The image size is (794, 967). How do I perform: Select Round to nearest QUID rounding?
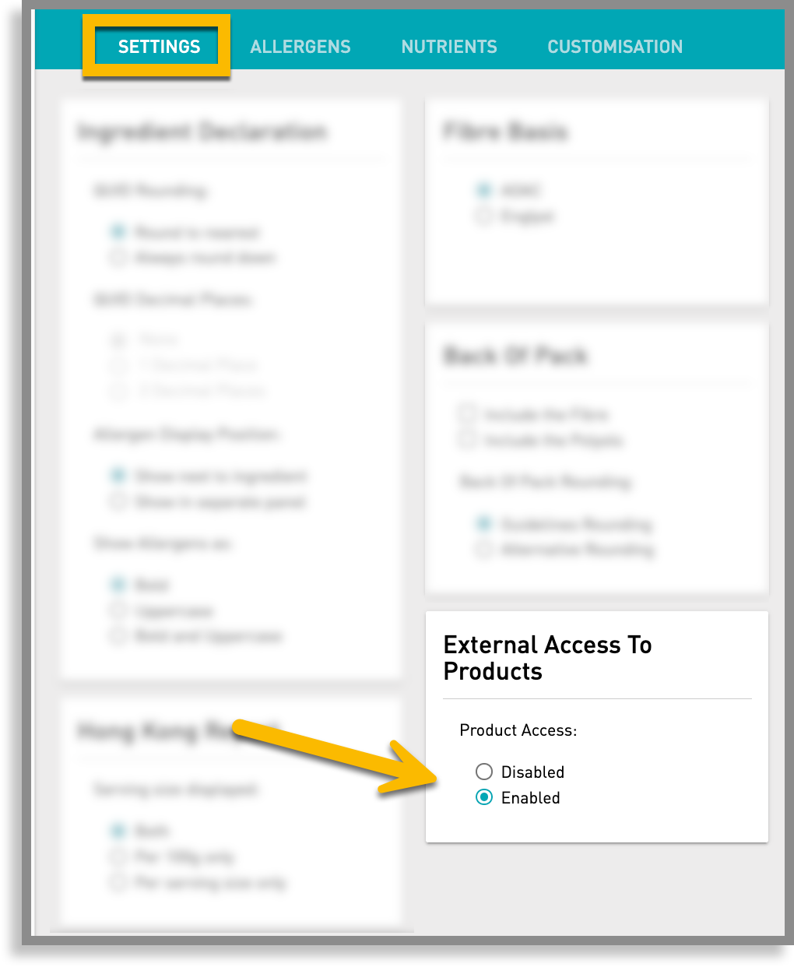pyautogui.click(x=118, y=231)
